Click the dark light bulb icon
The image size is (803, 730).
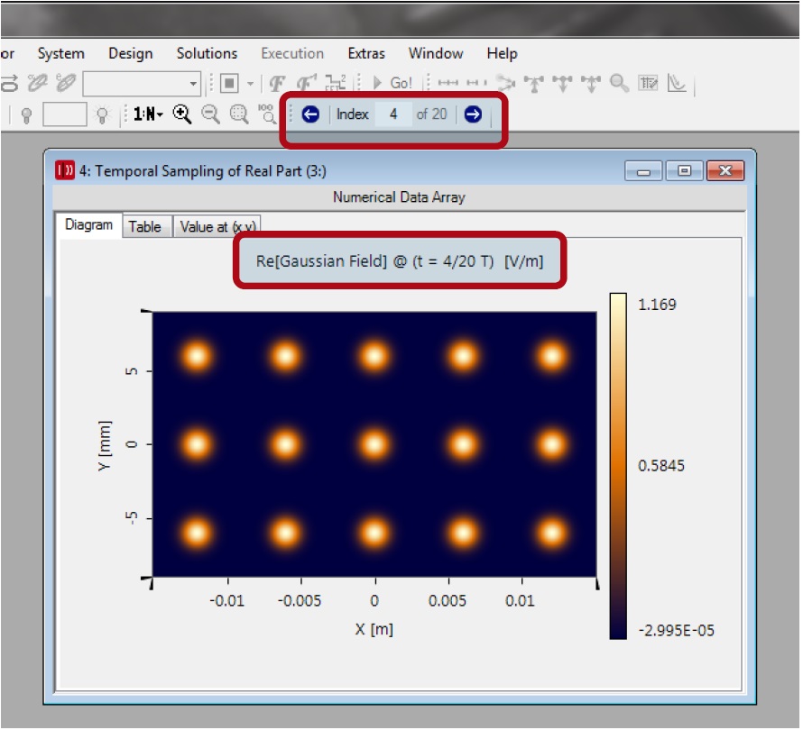(27, 115)
